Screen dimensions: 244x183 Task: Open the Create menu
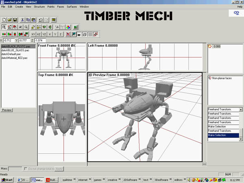[19, 7]
